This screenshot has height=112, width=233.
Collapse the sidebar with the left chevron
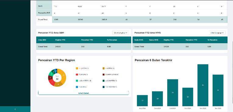click(15, 109)
